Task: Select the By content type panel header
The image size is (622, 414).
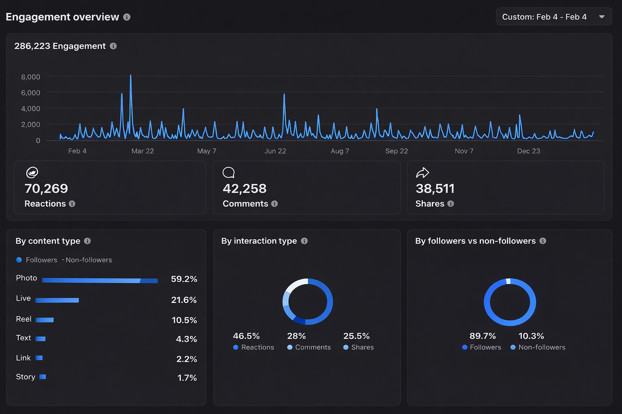Action: (x=49, y=241)
